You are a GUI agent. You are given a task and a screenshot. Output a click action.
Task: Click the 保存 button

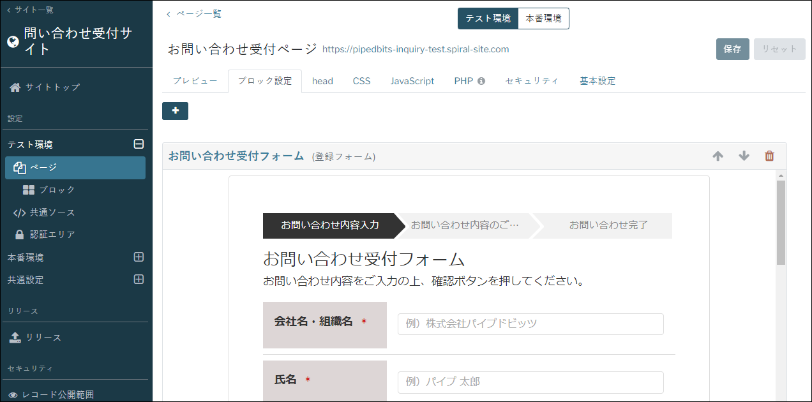pyautogui.click(x=732, y=49)
